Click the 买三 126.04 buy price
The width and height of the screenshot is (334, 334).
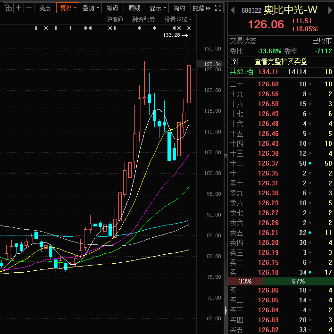(x=268, y=310)
